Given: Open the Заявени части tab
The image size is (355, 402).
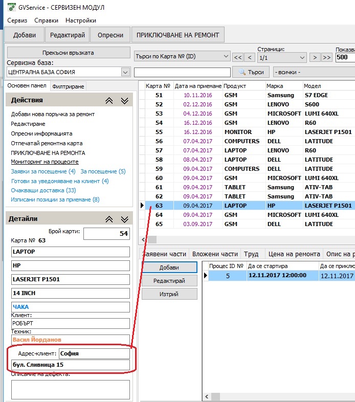Looking at the screenshot, I should click(164, 254).
